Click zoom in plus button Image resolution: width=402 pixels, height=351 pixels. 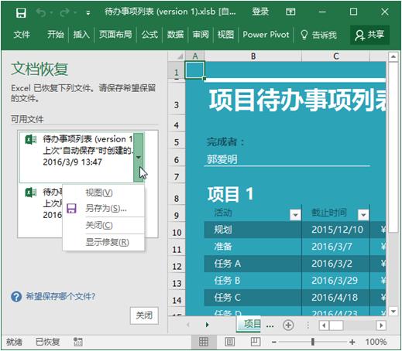(352, 342)
